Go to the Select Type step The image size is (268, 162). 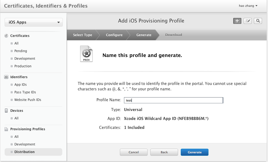tap(82, 35)
